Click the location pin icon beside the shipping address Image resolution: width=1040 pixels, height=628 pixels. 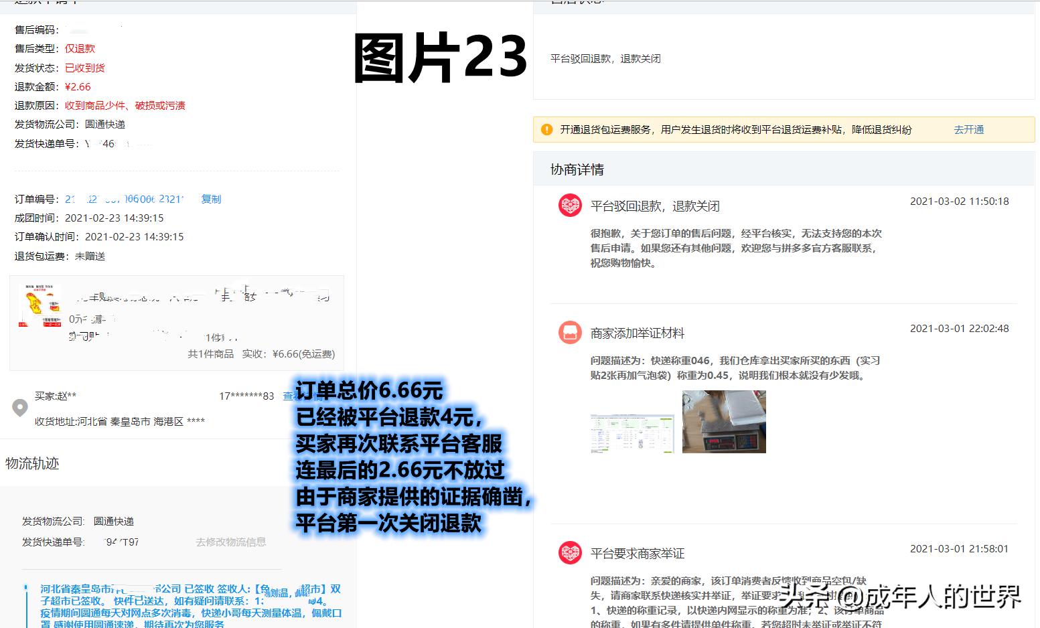[20, 408]
